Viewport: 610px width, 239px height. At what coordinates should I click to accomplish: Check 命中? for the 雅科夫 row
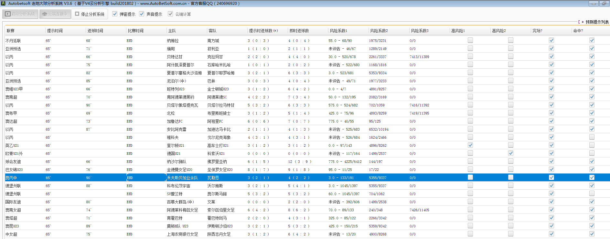click(592, 137)
